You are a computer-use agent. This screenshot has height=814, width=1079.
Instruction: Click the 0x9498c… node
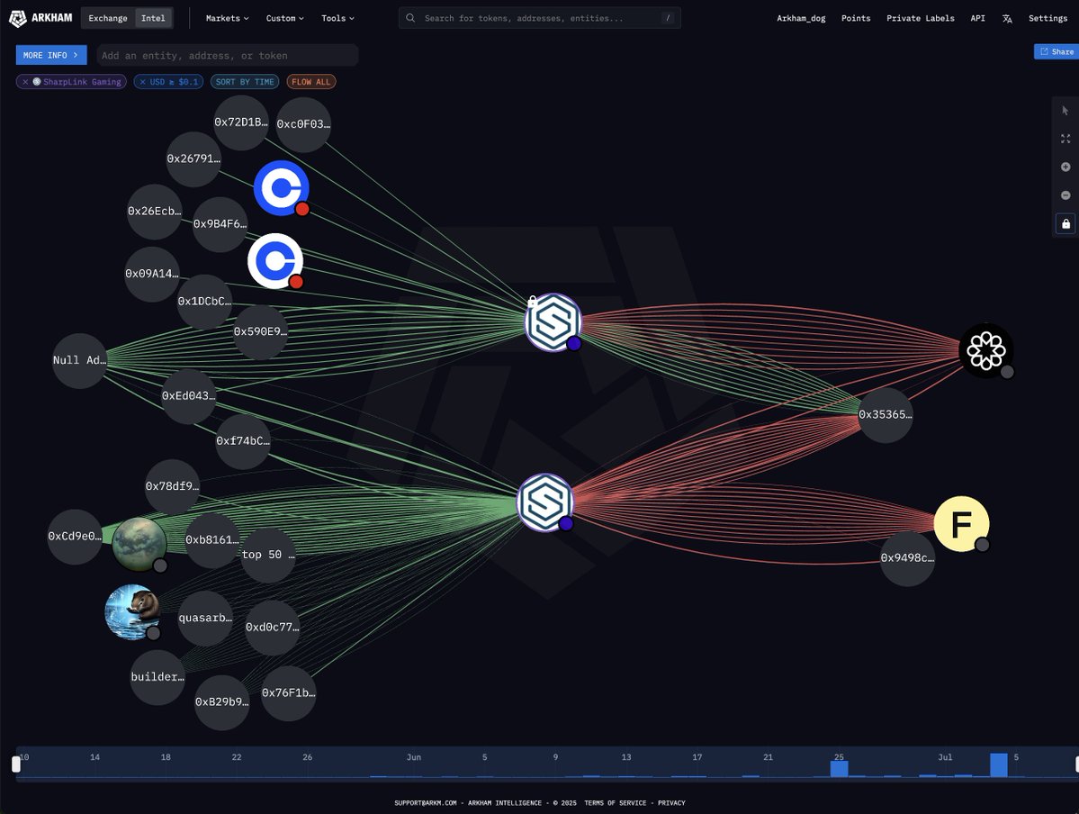pyautogui.click(x=908, y=558)
